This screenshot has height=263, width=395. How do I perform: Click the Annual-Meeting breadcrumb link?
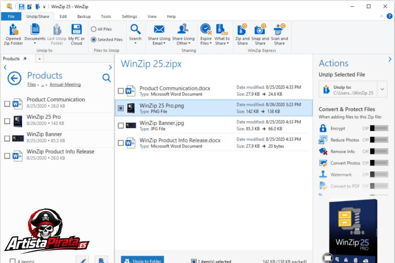pyautogui.click(x=65, y=84)
